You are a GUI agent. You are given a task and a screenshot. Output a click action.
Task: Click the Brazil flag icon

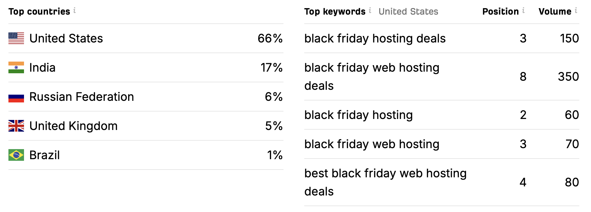point(16,155)
